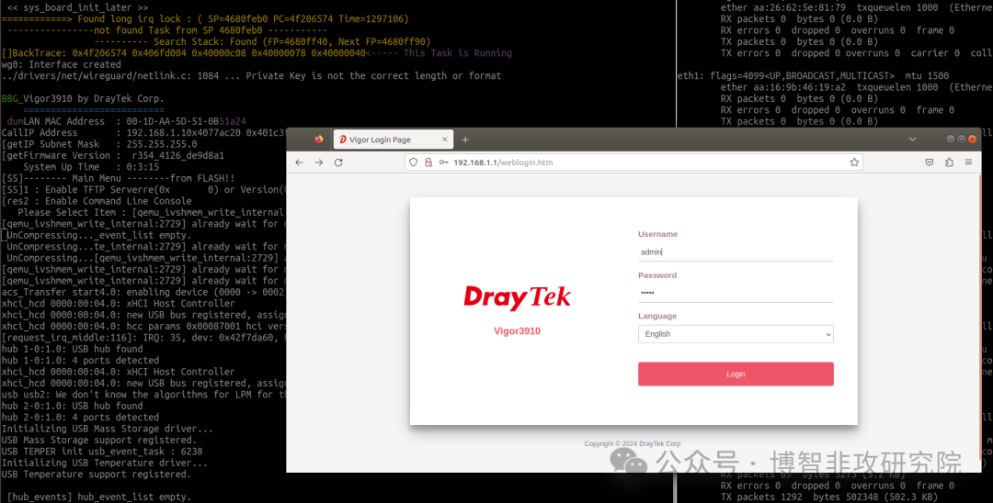Click the saved password key icon
Viewport: 993px width, 503px height.
click(x=443, y=162)
